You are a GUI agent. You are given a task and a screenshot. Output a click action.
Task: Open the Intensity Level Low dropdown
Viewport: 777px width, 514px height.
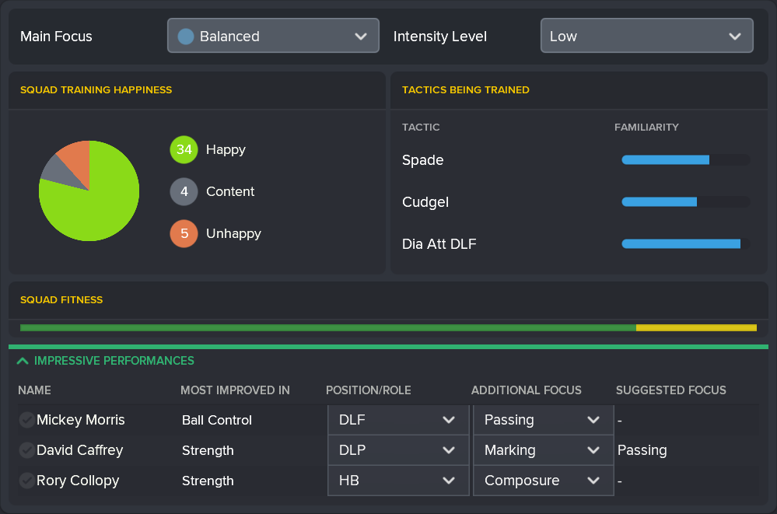(646, 36)
